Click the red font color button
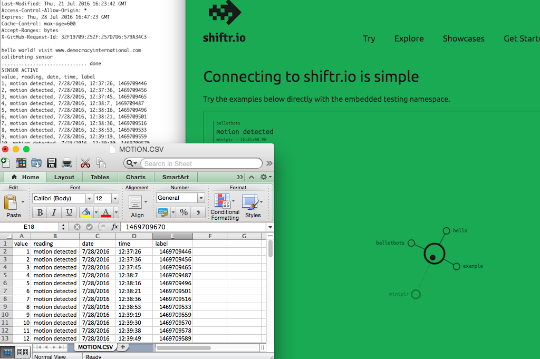 click(x=106, y=212)
